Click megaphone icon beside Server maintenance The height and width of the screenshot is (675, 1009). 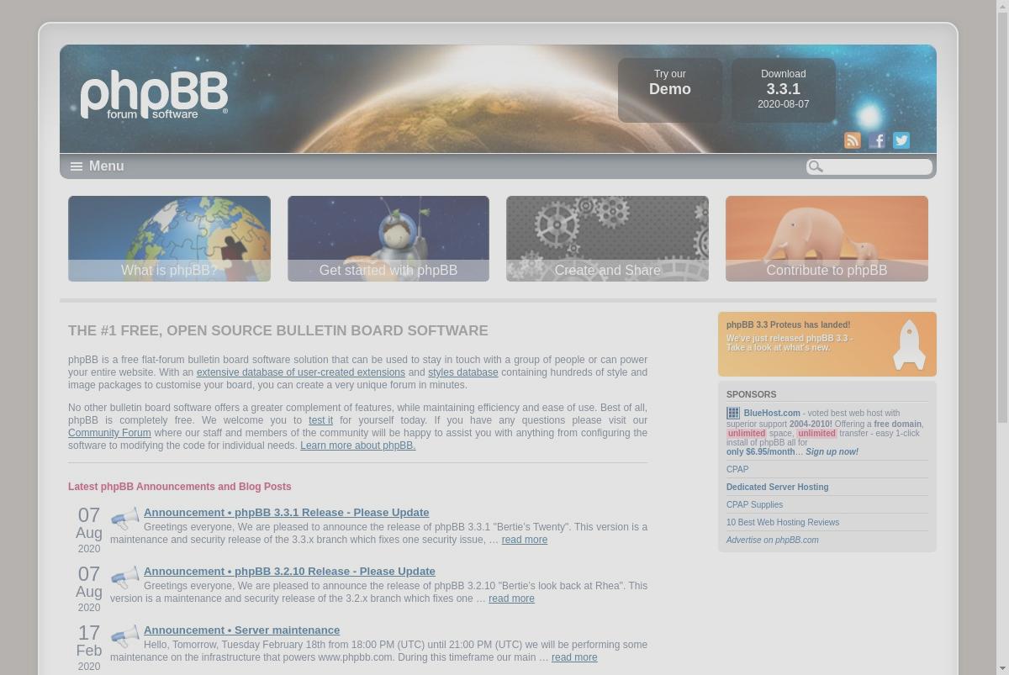pos(125,635)
